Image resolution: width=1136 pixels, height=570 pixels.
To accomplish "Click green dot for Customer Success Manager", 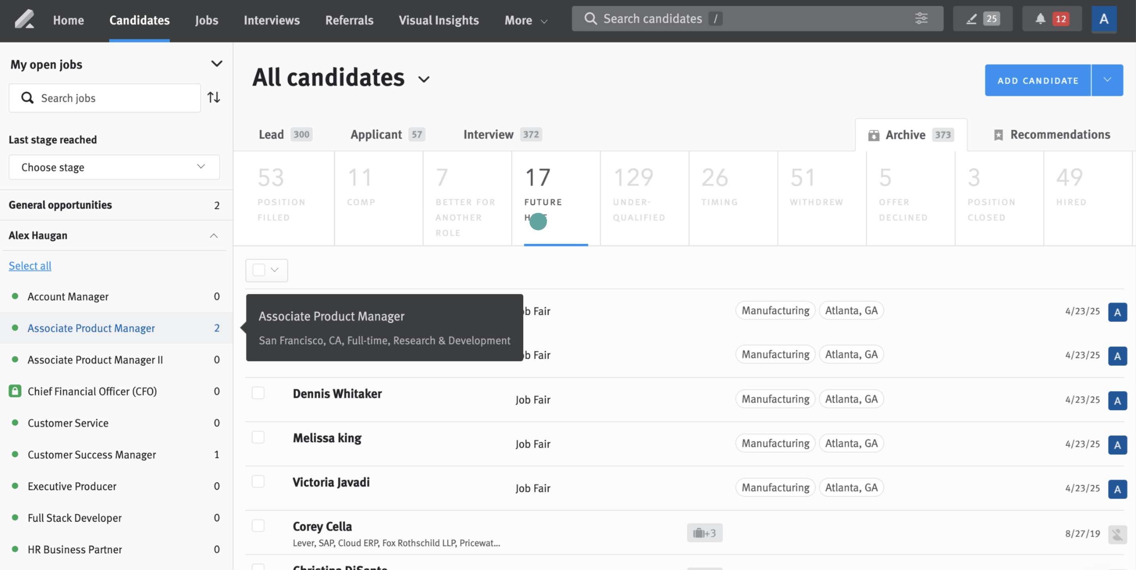I will [15, 454].
